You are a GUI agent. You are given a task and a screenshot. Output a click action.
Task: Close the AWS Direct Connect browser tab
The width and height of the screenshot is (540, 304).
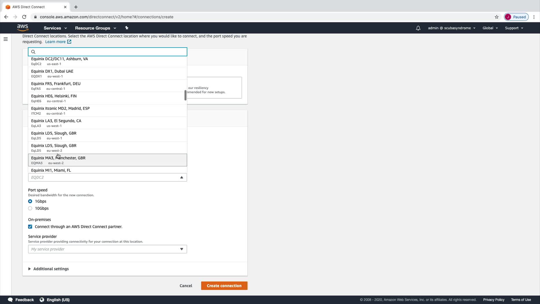[x=65, y=7]
